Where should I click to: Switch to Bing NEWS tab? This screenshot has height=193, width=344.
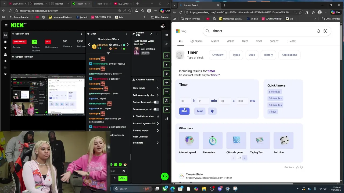click(259, 41)
